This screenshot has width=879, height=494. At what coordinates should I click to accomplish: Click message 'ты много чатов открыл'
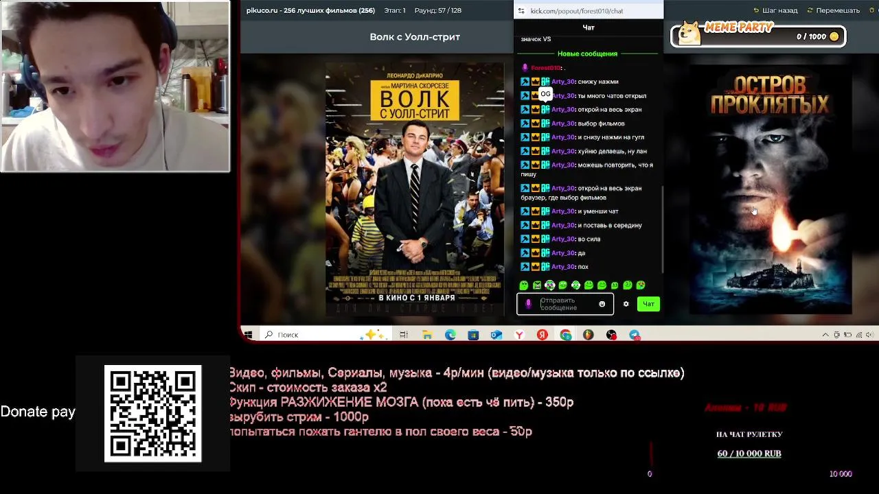pyautogui.click(x=612, y=96)
